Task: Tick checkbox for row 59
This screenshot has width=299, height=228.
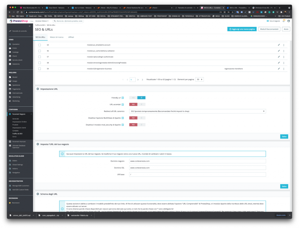Action: 39,69
